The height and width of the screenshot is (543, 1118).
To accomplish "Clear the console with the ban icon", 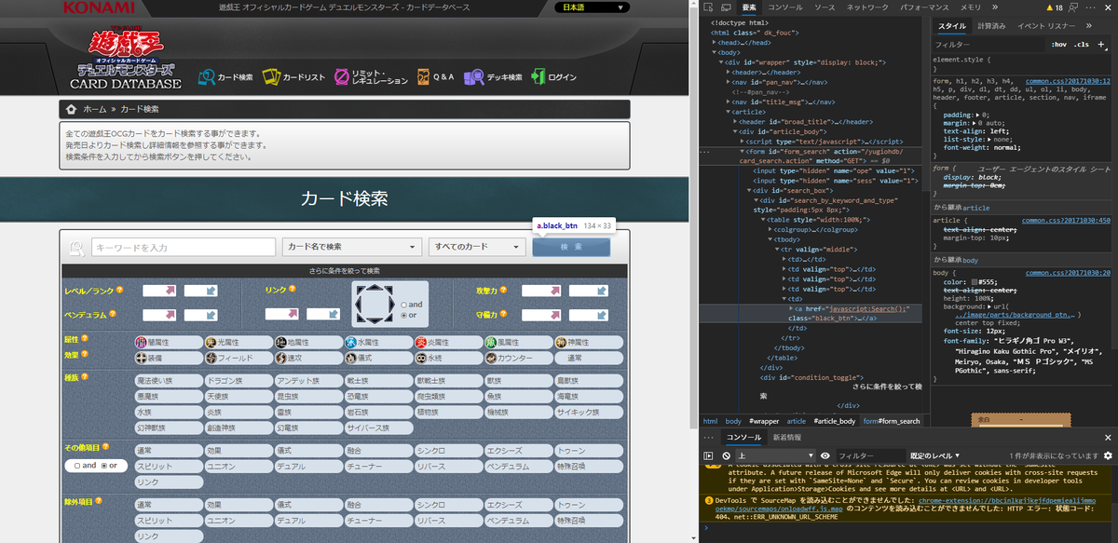I will point(726,455).
